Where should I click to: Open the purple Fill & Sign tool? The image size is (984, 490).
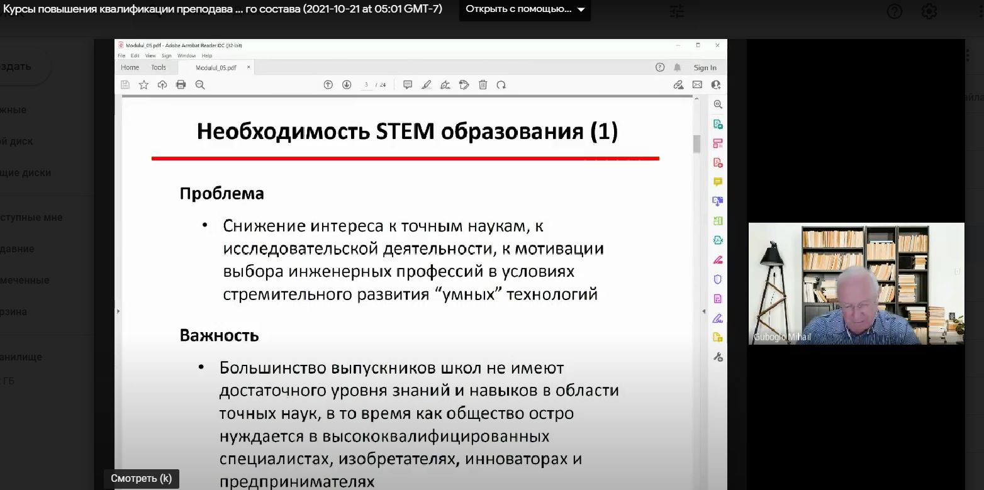pyautogui.click(x=718, y=318)
